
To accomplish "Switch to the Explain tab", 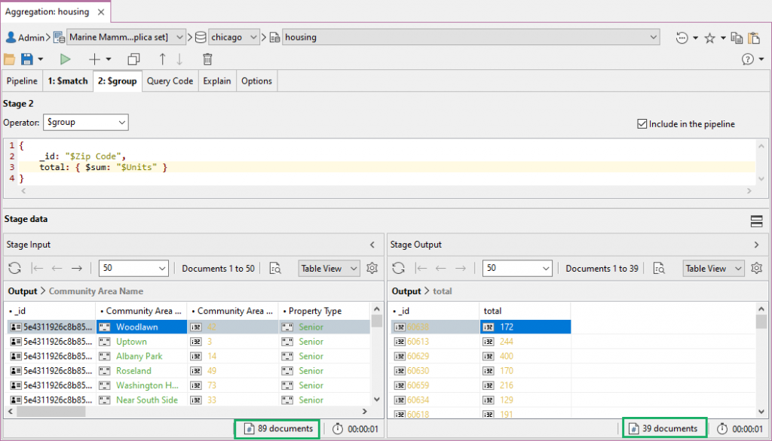I will coord(217,81).
